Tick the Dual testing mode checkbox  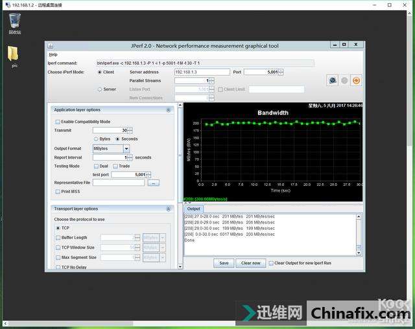click(96, 166)
